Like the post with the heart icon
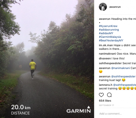The height and width of the screenshot is (118, 136). pyautogui.click(x=101, y=95)
